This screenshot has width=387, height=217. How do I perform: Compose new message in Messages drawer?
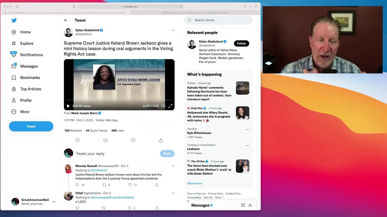pos(243,205)
